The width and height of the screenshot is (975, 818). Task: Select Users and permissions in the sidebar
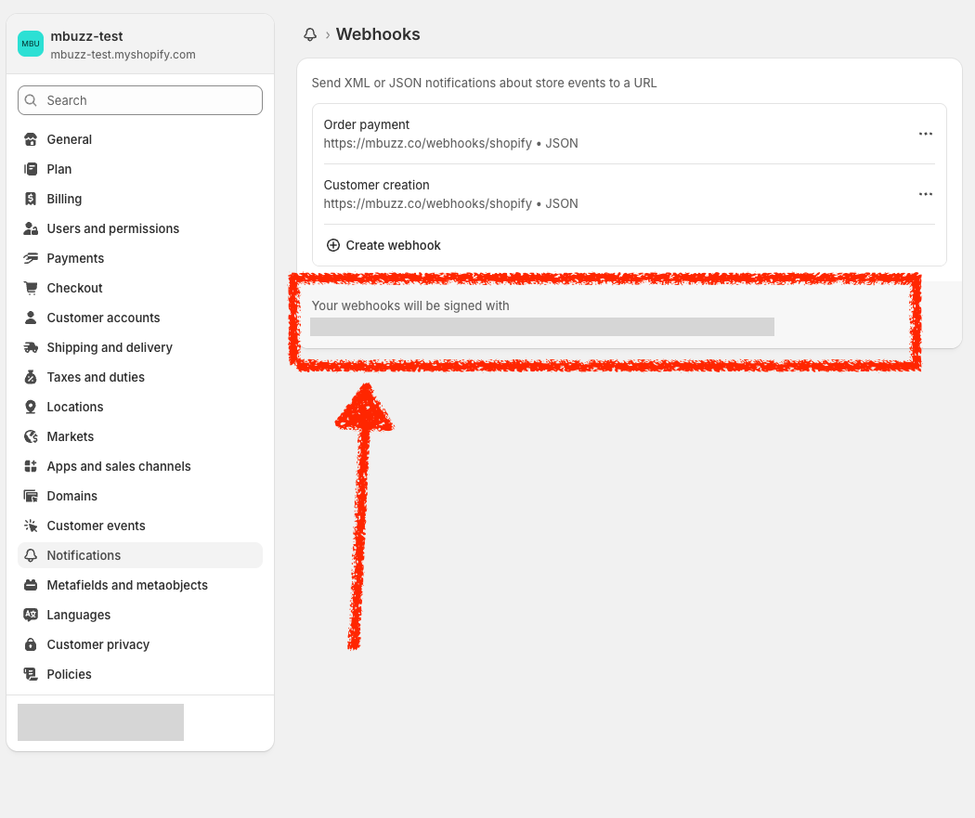(112, 228)
